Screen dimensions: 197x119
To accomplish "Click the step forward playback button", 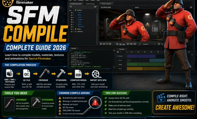I will (x=131, y=44).
